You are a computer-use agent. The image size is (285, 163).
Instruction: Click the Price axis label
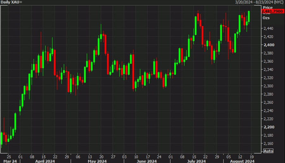[268, 8]
